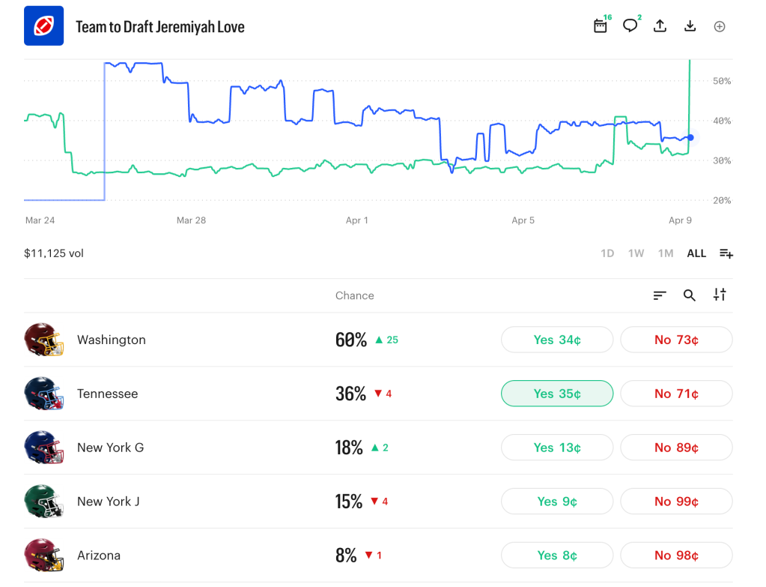Share this Jeremiyah Love market
Image resolution: width=766 pixels, height=587 pixels.
pos(660,25)
